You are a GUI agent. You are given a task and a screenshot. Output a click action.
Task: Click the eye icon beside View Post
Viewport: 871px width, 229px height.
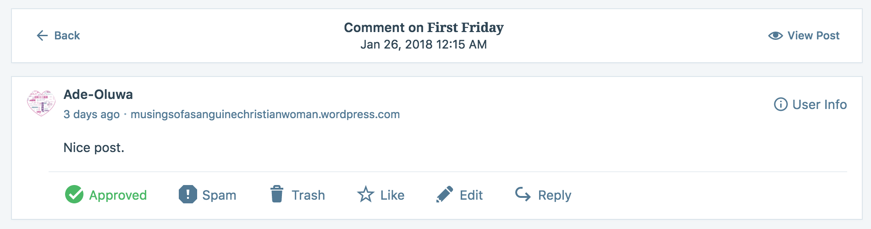[776, 36]
